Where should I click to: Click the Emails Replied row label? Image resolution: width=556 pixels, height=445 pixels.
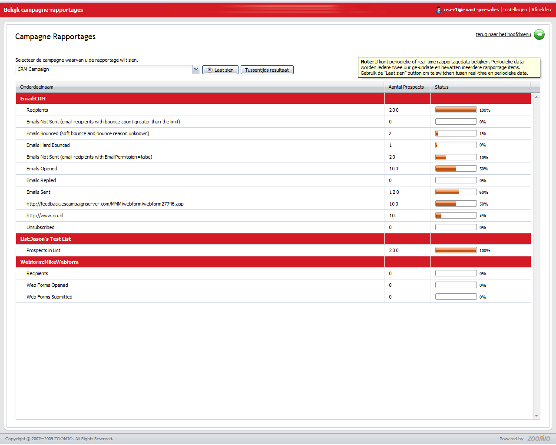pyautogui.click(x=41, y=180)
